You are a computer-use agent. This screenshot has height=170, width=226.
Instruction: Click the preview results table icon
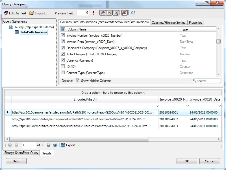(x=116, y=13)
